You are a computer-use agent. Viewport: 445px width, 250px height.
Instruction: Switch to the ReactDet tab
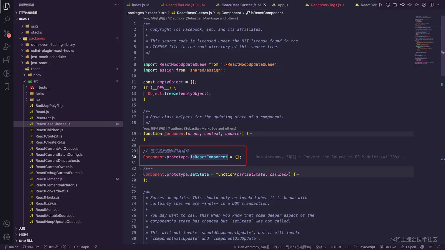(x=366, y=5)
